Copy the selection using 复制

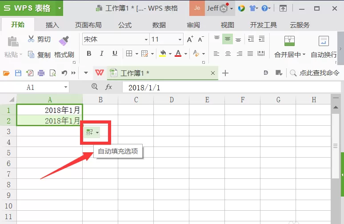point(39,54)
